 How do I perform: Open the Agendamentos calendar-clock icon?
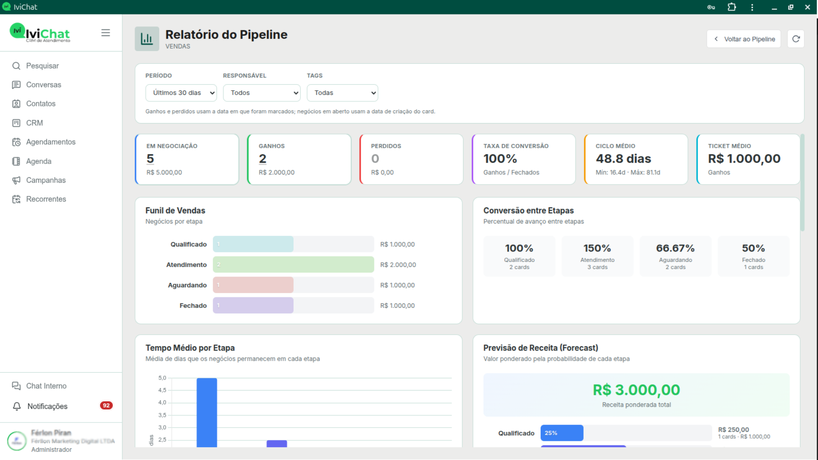(16, 142)
